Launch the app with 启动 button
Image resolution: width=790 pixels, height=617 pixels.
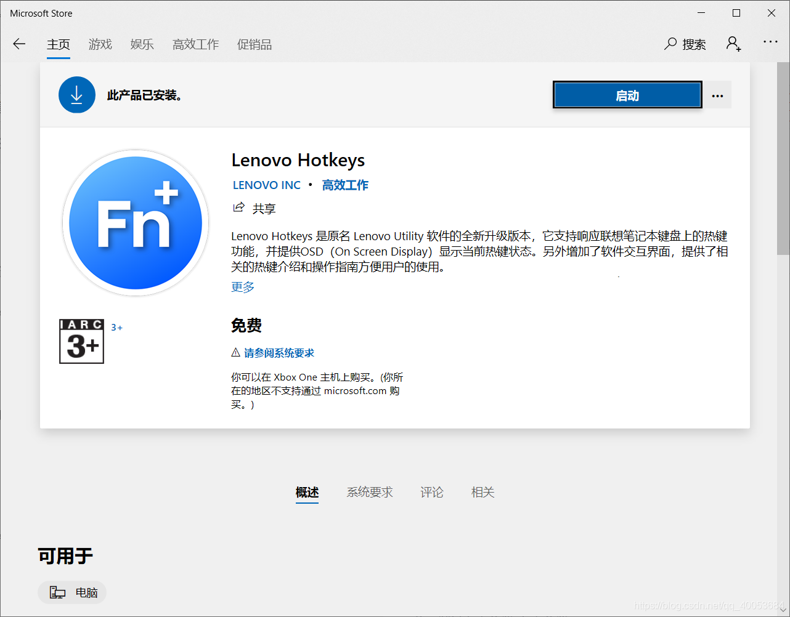[627, 95]
